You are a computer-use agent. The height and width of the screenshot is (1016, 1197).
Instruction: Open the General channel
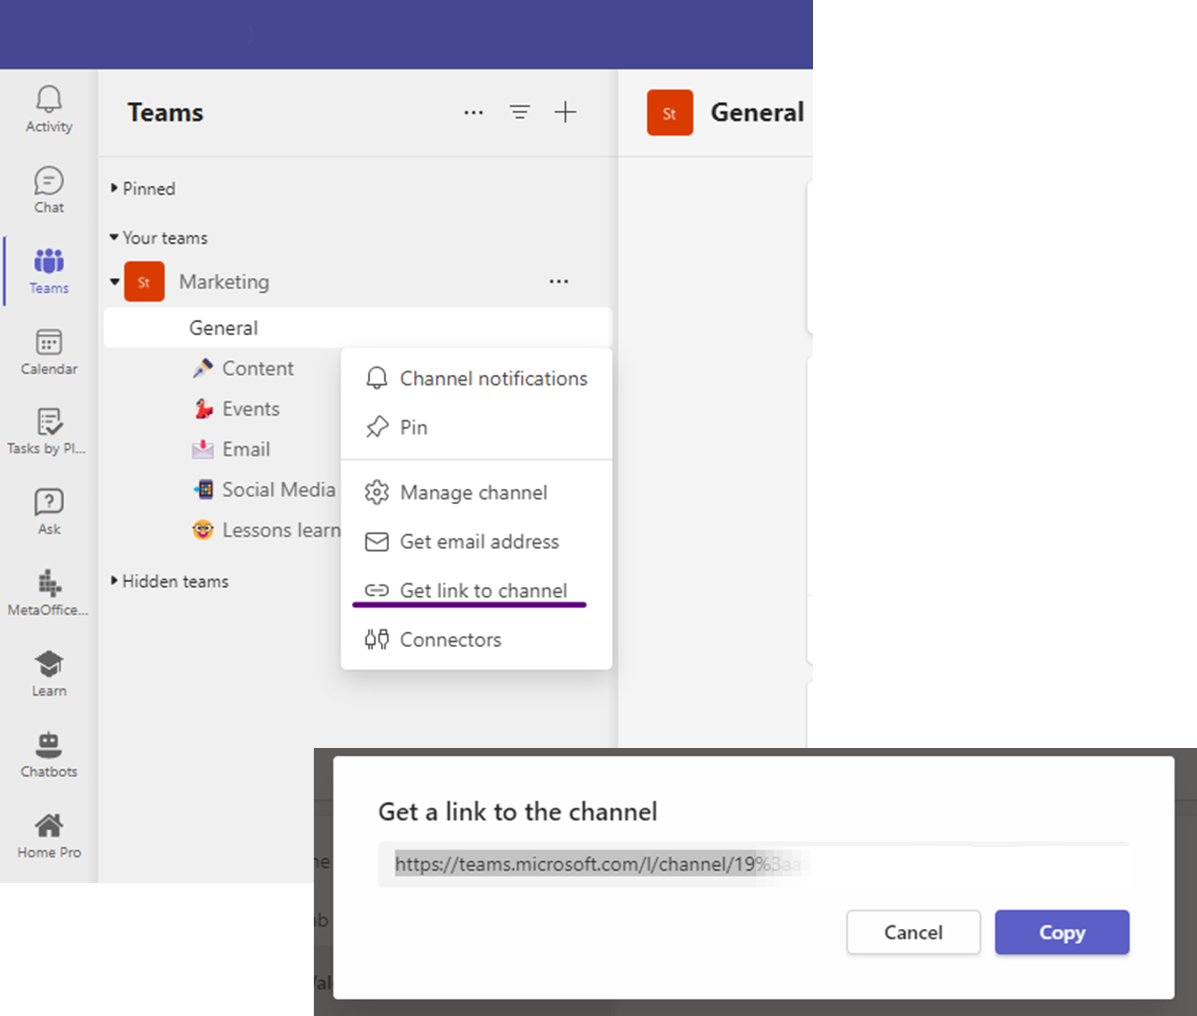357,328
